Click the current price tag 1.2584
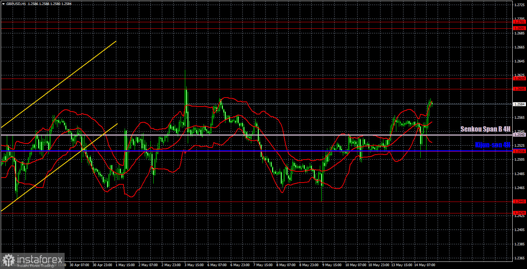The width and height of the screenshot is (527, 269). pos(519,104)
